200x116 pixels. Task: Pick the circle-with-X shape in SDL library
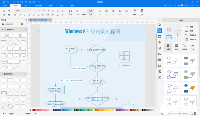click(x=17, y=42)
